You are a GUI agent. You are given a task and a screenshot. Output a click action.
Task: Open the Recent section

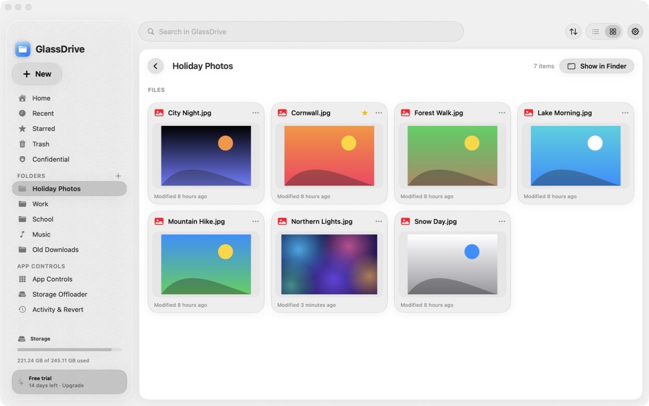(69, 114)
